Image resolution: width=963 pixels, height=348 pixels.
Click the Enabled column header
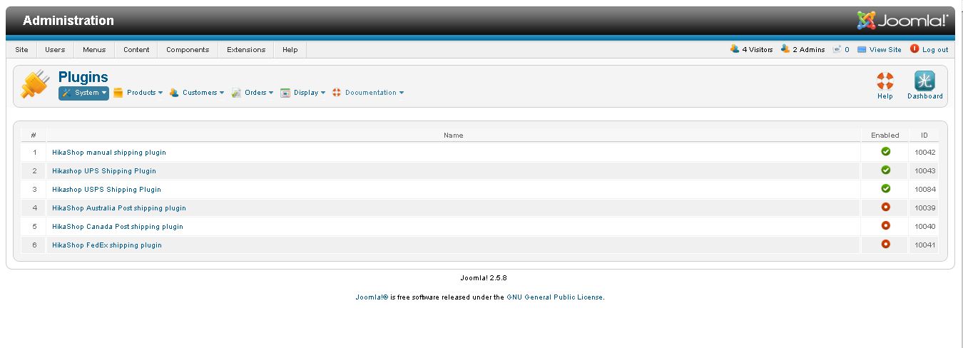tap(885, 135)
